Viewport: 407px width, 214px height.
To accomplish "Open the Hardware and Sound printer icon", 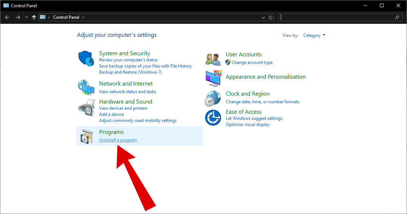I will point(86,108).
